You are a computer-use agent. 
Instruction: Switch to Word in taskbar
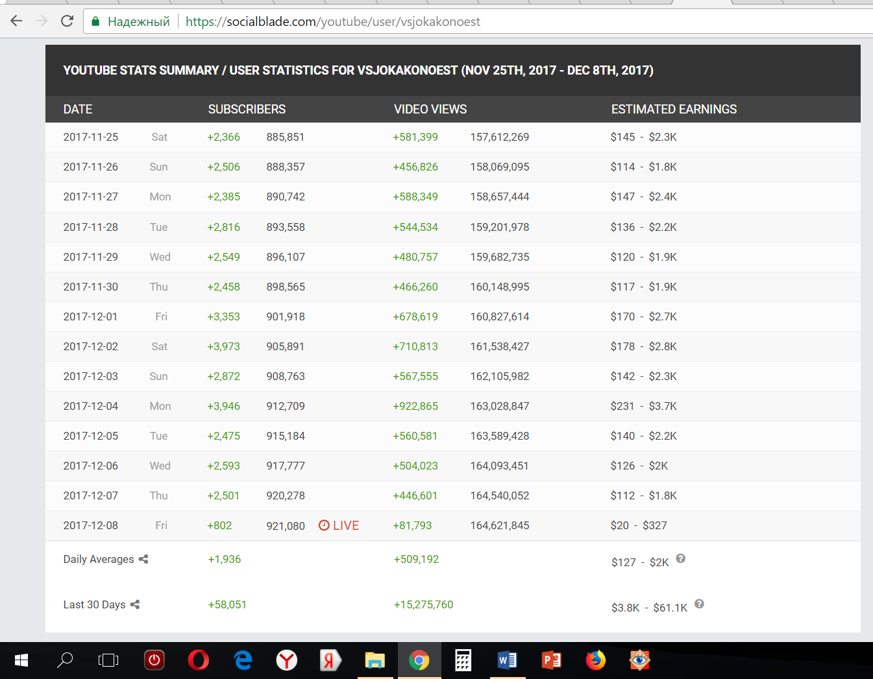pyautogui.click(x=507, y=660)
